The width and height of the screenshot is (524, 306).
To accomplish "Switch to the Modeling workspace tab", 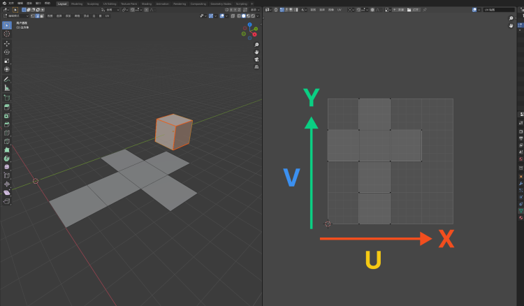I will [77, 3].
